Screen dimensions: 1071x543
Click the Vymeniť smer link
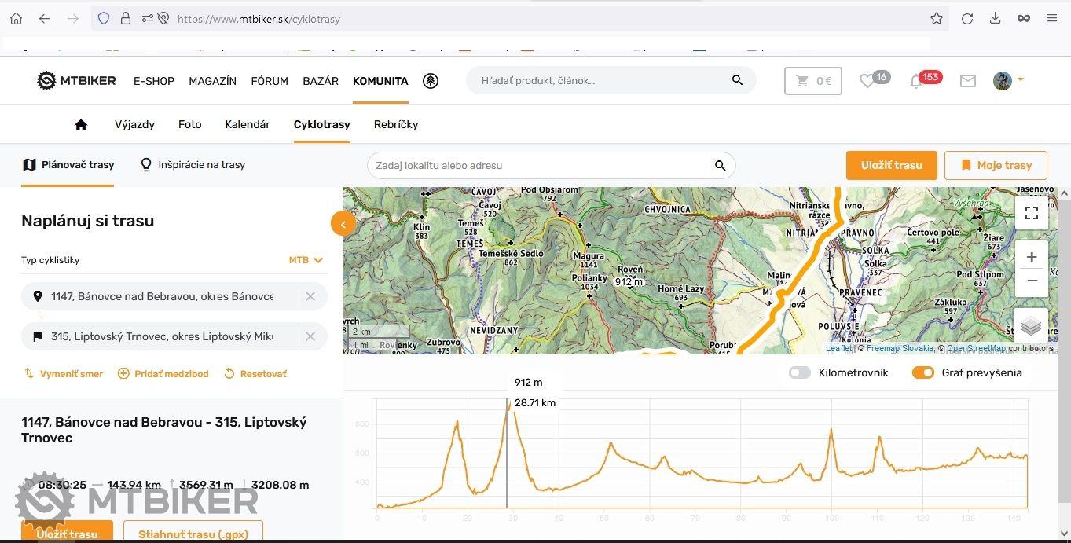coord(64,374)
